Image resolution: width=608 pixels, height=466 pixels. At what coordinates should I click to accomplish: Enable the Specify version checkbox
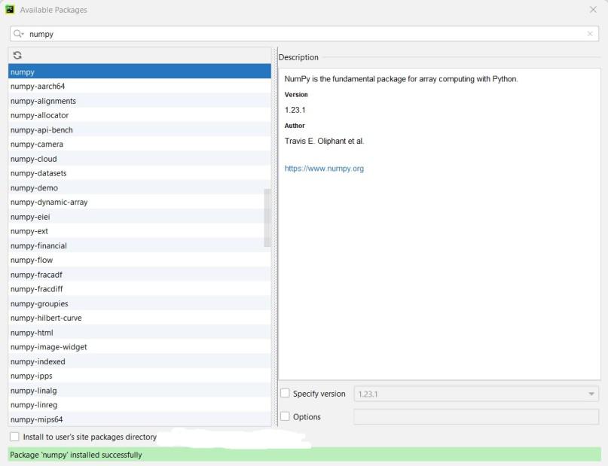[285, 393]
